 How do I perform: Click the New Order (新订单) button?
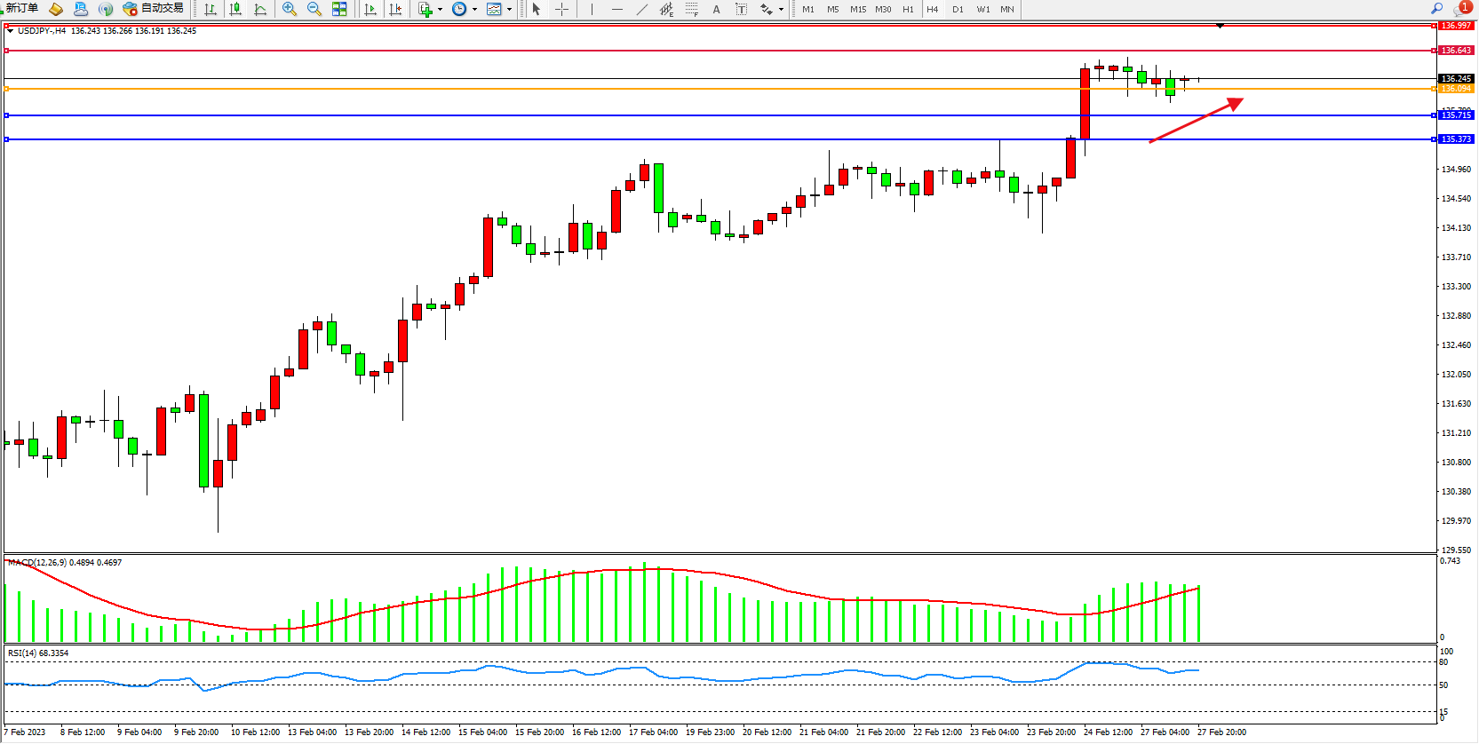point(21,9)
